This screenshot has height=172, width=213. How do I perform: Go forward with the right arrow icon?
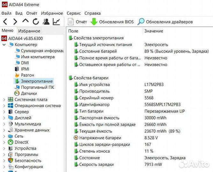[15, 22]
